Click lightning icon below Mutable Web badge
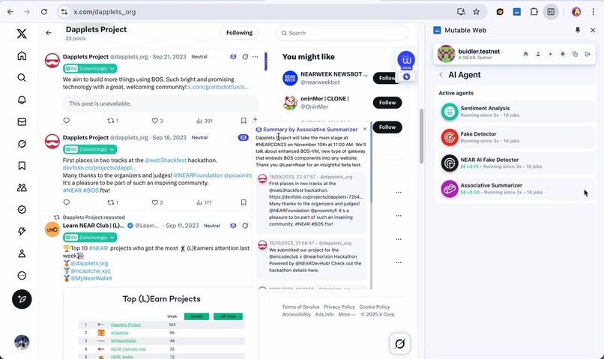This screenshot has width=604, height=359. pyautogui.click(x=406, y=77)
